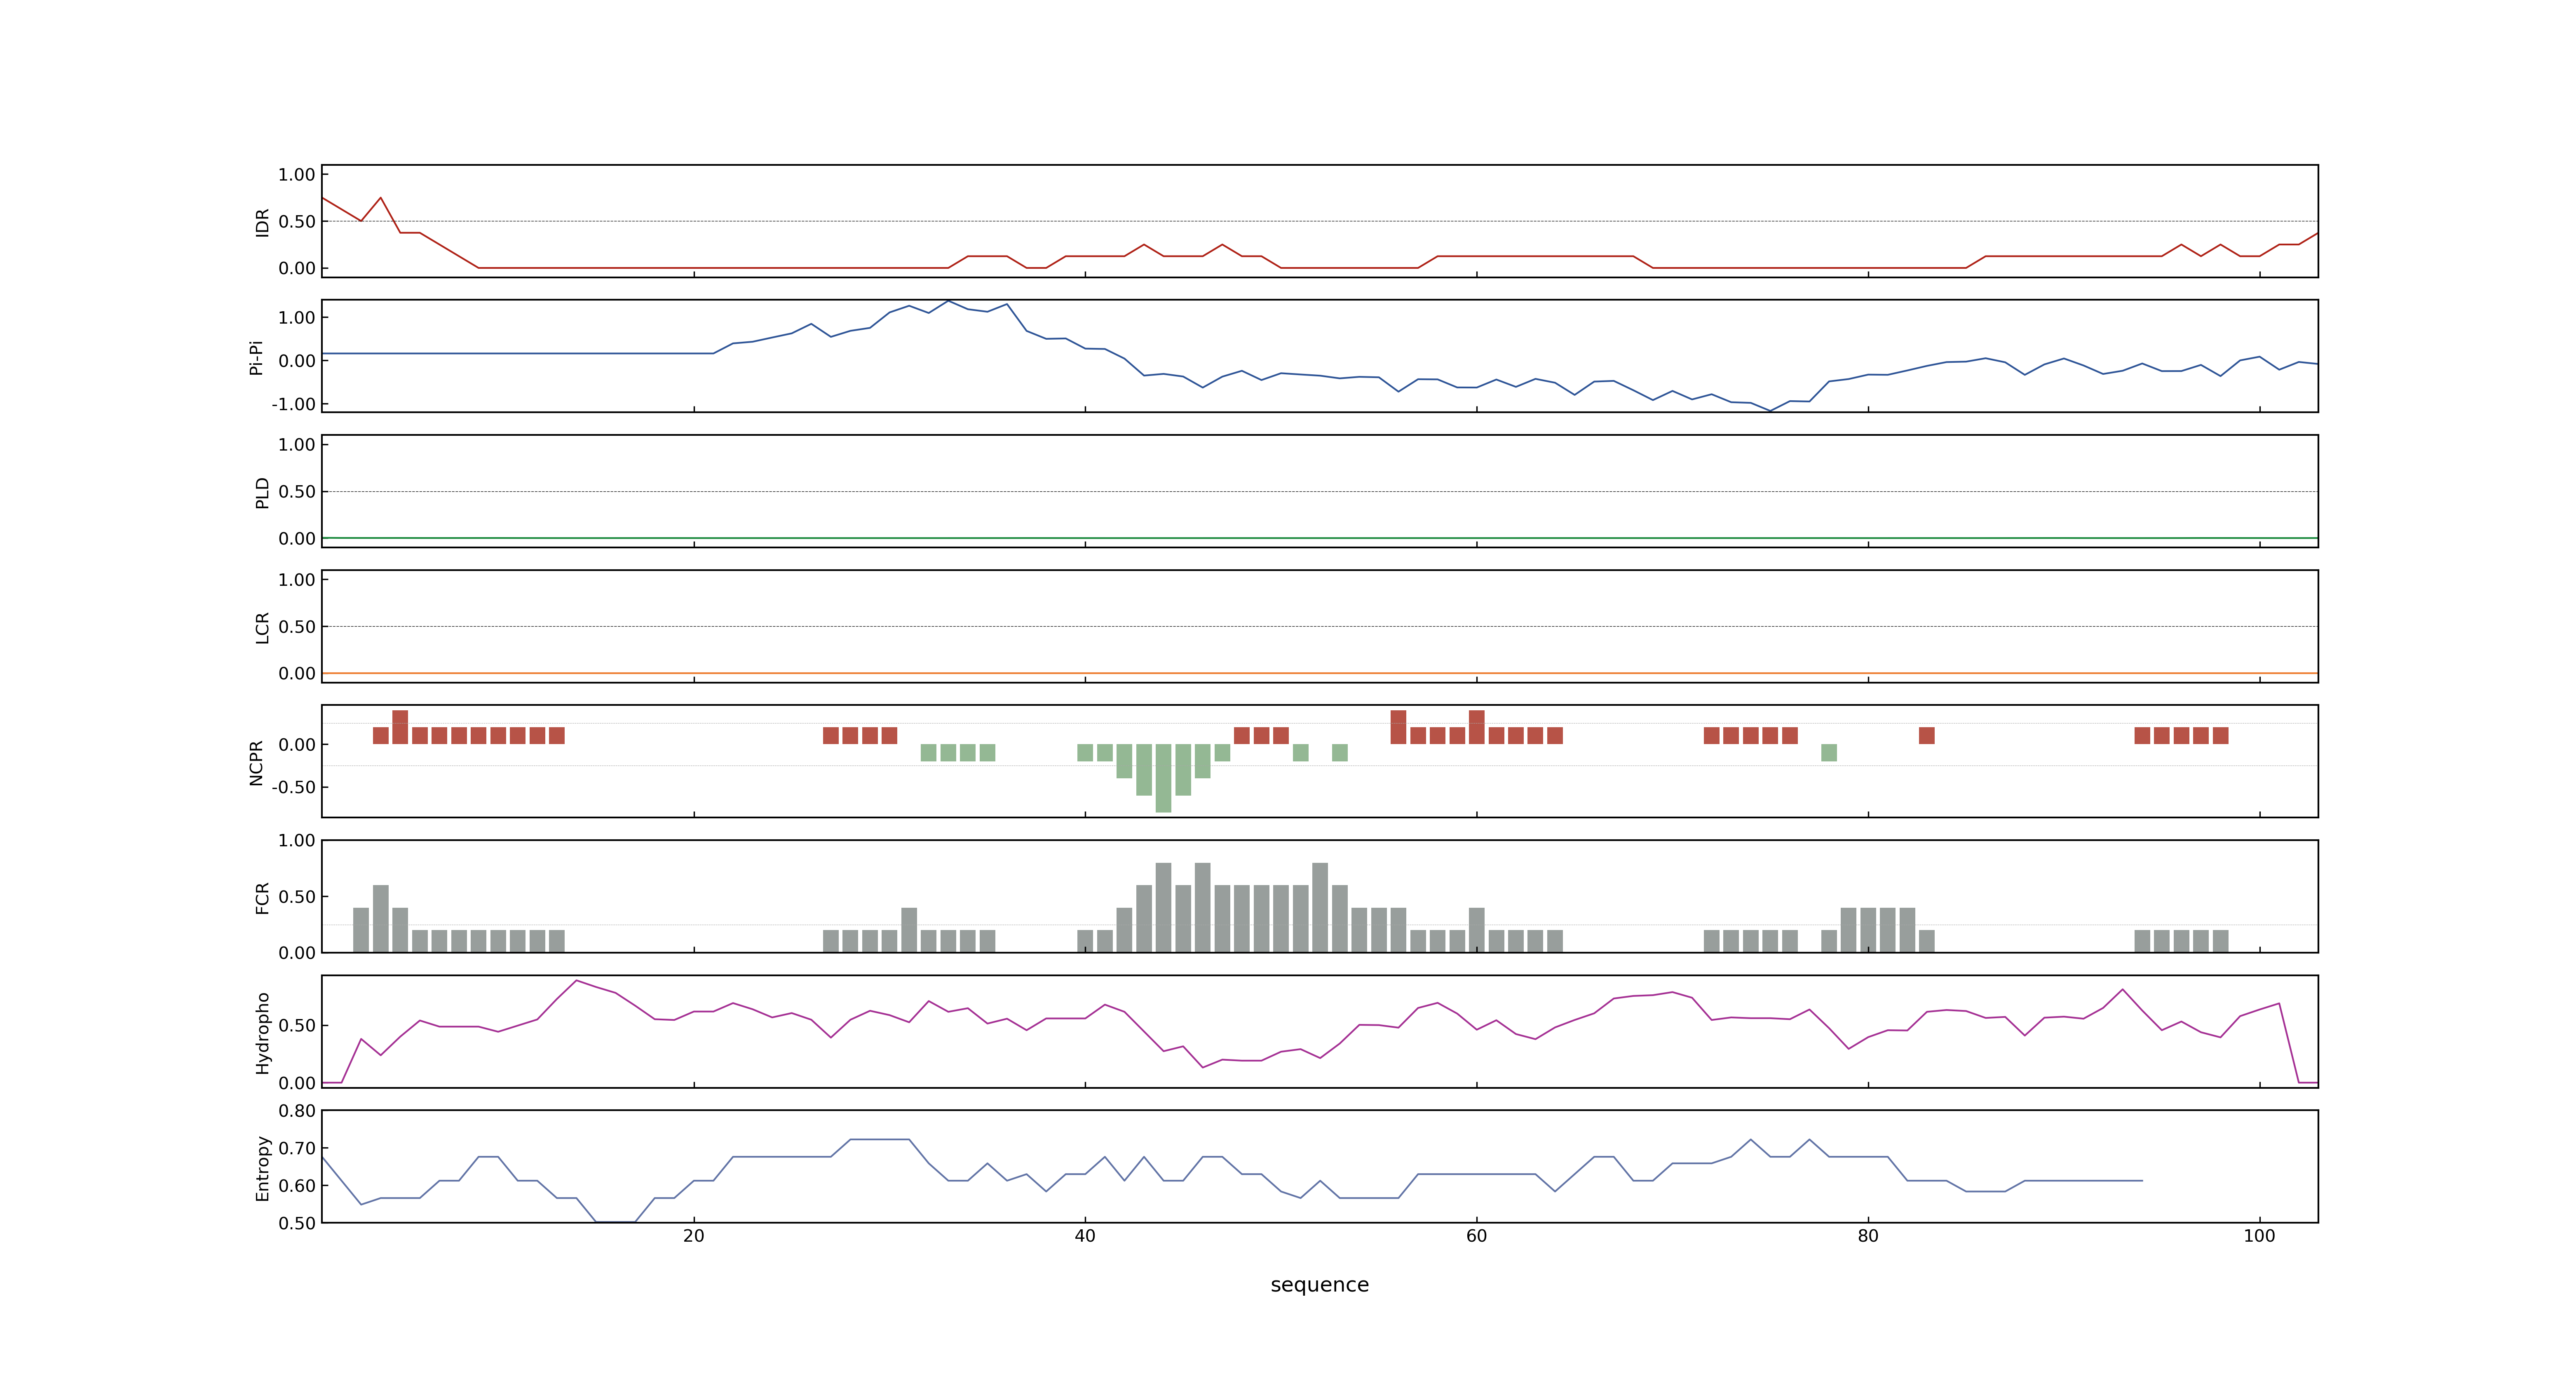Select the x-axis tick label 80
The image size is (2576, 1374).
click(x=1868, y=1236)
